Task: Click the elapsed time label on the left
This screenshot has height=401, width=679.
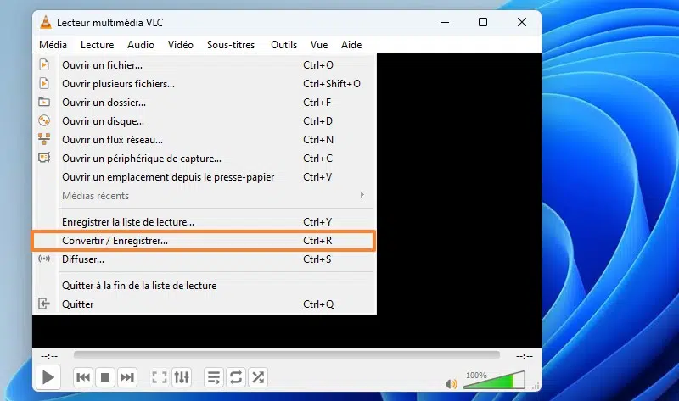Action: point(49,356)
